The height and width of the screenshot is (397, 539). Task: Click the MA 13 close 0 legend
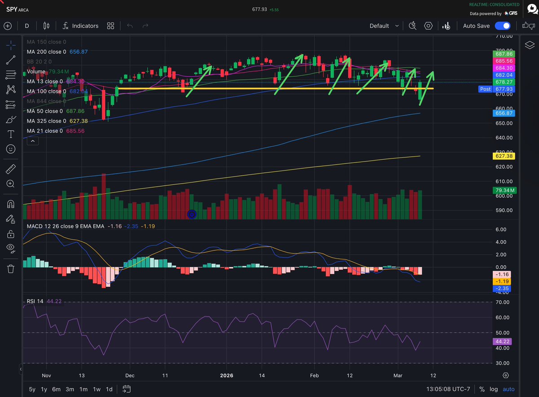tap(45, 81)
